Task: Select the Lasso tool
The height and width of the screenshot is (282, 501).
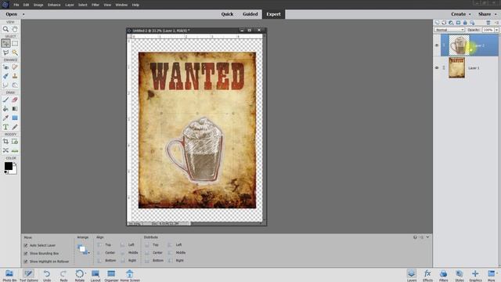Action: click(x=5, y=52)
